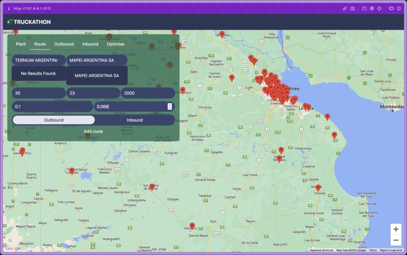Viewport: 407px width, 255px height.
Task: Focus the input field containing 0.066
Action: pos(134,106)
